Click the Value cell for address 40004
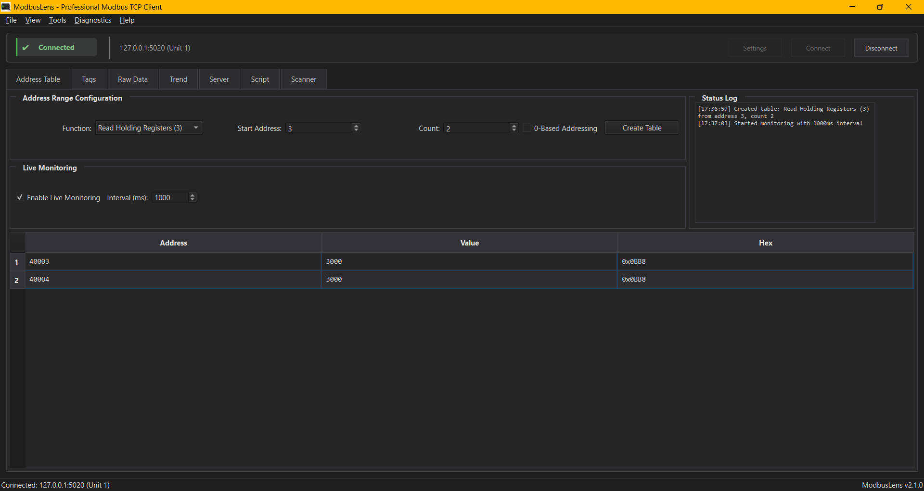Image resolution: width=924 pixels, height=491 pixels. pos(470,279)
